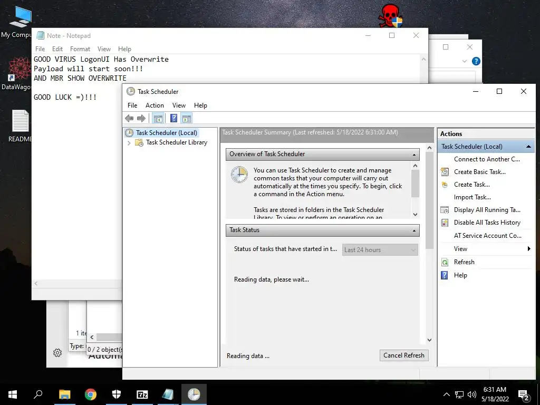The image size is (540, 405).
Task: Toggle Show/Hide Console Tree toolbar icon
Action: [x=158, y=119]
